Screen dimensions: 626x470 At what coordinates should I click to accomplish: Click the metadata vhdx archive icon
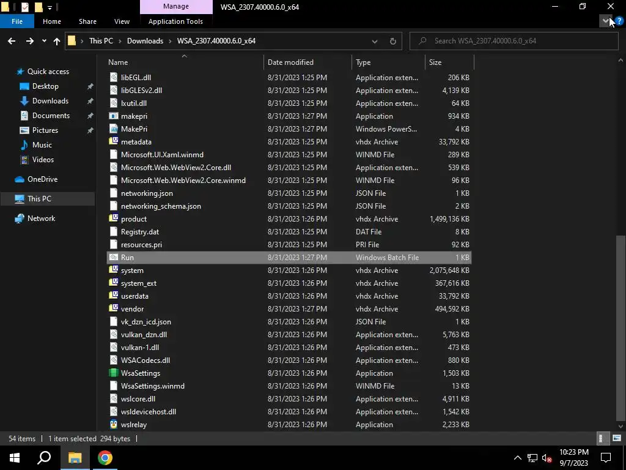pos(114,141)
